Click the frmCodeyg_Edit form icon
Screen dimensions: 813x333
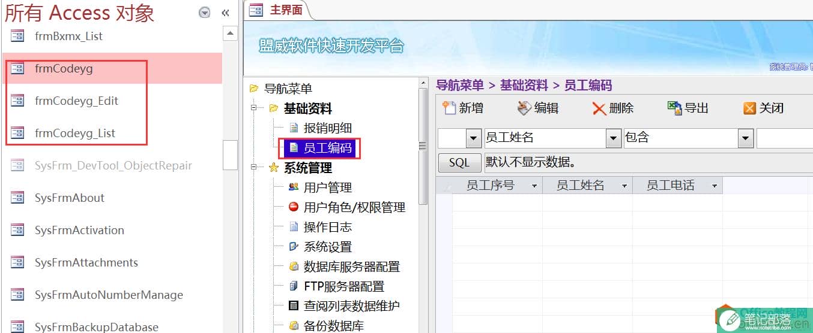17,101
